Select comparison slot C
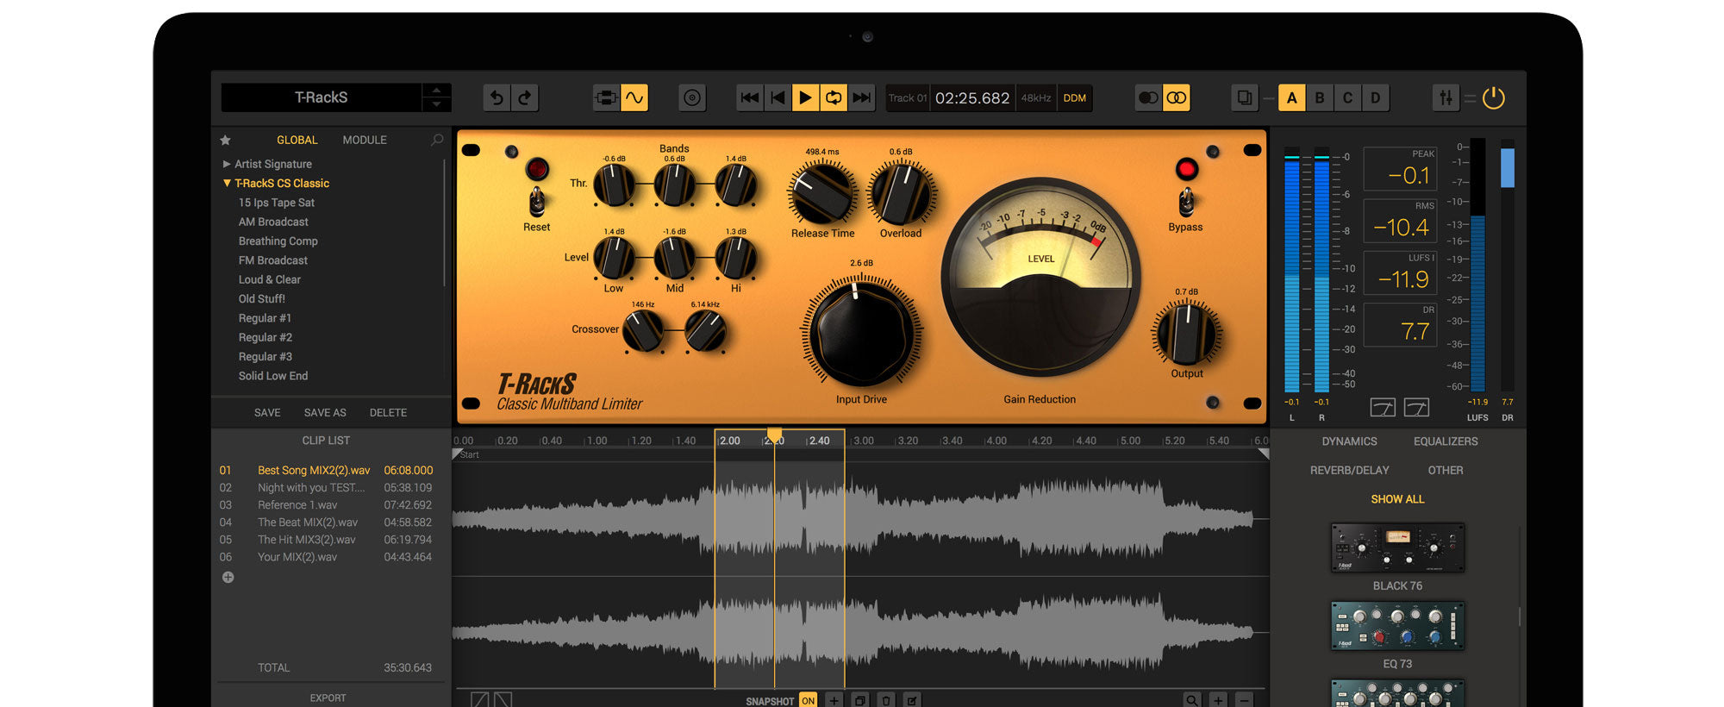Screen dimensions: 1724x707 [1347, 97]
